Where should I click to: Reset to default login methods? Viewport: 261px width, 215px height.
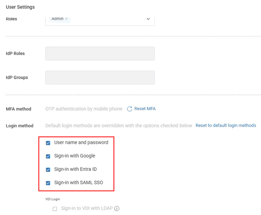[x=226, y=126]
